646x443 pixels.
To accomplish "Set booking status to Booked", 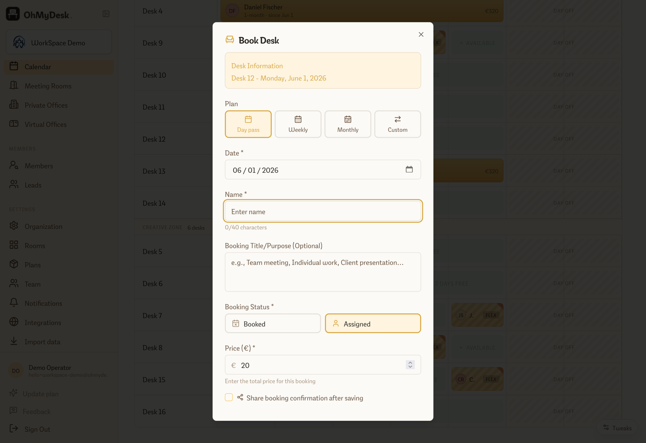I will [273, 324].
